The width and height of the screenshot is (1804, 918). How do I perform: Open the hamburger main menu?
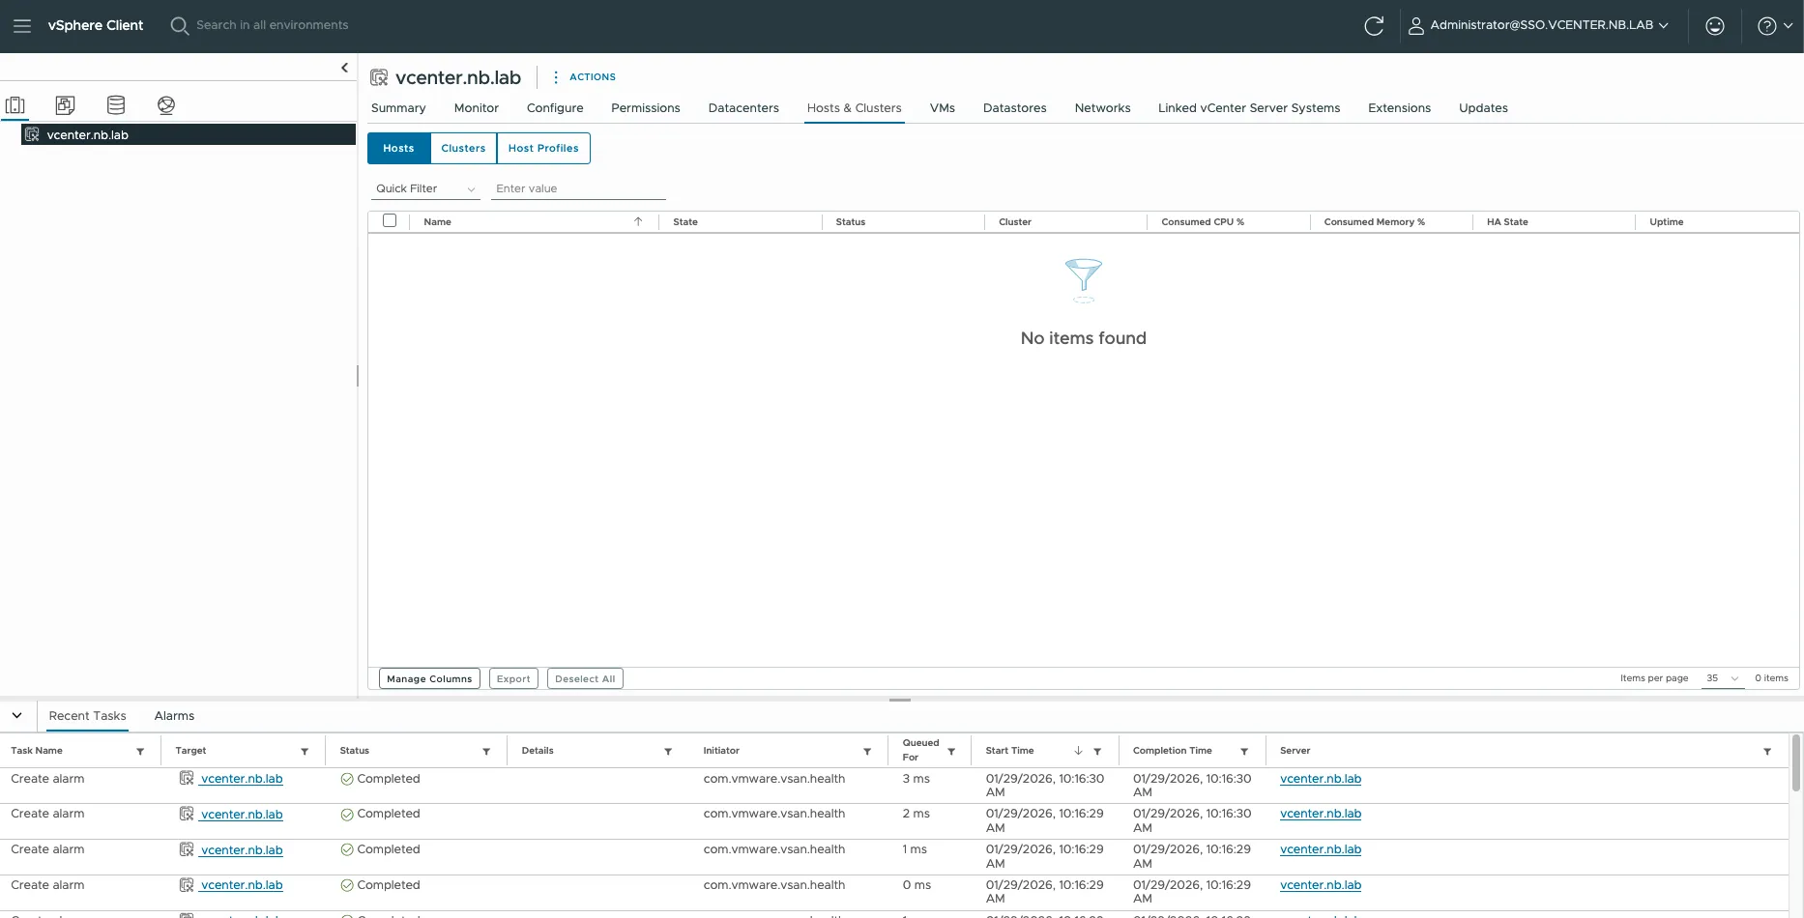click(x=22, y=26)
